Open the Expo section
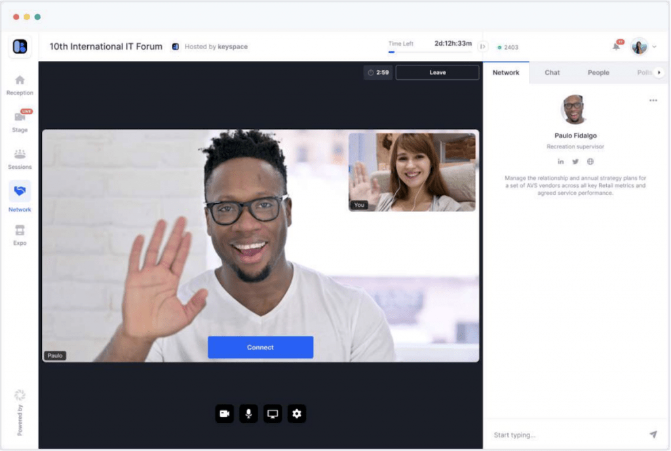671x451 pixels. (x=20, y=234)
